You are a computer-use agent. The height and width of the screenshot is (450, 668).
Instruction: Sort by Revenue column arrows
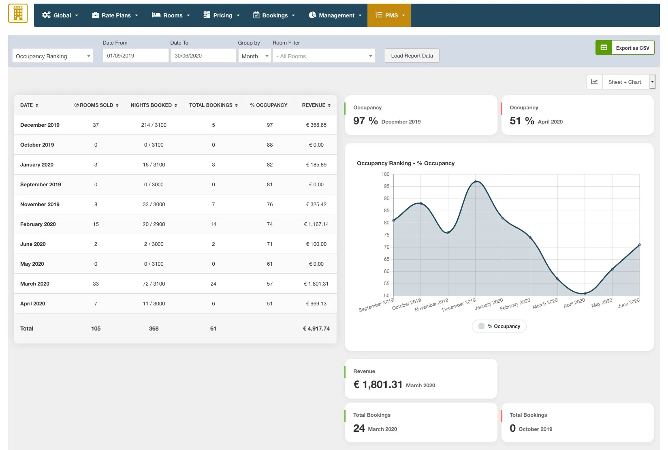tap(329, 105)
